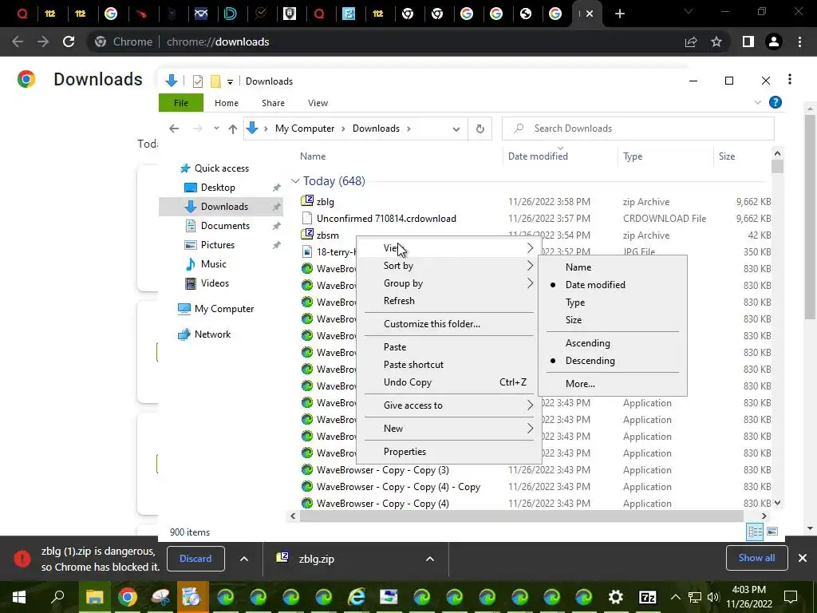Select Network in navigation pane
The image size is (817, 613).
212,334
